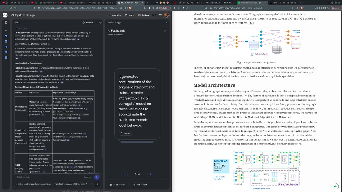Show more suggested questions chevron
Screen dimensions: 342x192
click(x=97, y=184)
